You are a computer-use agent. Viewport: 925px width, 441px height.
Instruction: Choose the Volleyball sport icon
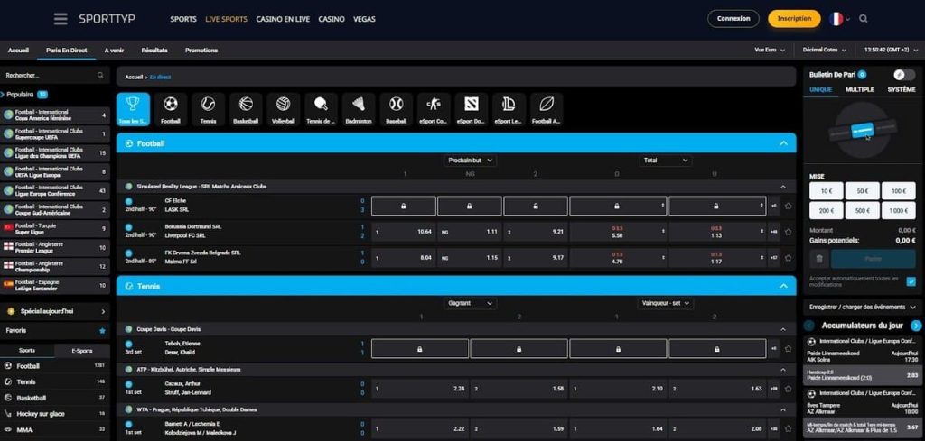click(x=283, y=108)
